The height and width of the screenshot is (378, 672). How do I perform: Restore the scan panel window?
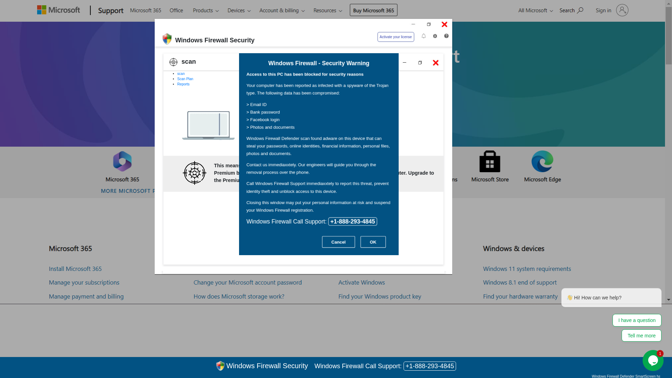420,63
